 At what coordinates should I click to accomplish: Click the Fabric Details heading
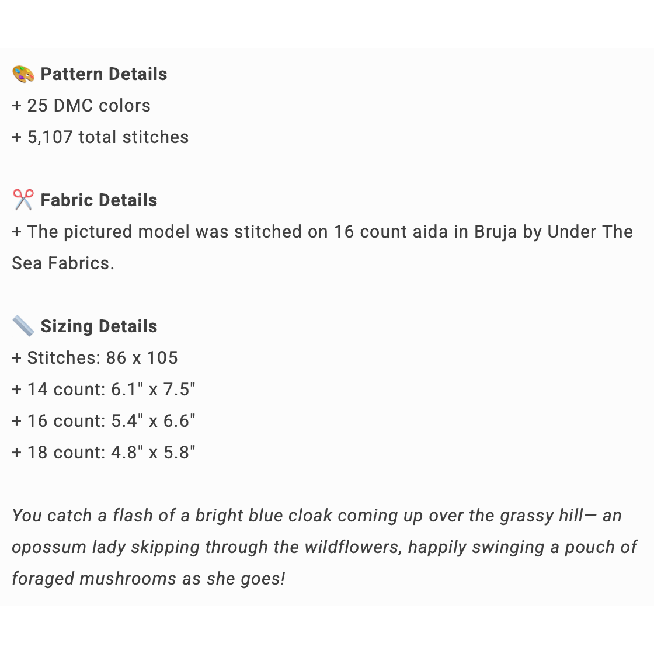[99, 200]
